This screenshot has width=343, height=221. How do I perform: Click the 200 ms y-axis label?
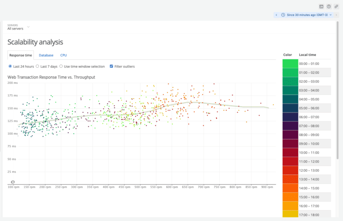pyautogui.click(x=13, y=83)
